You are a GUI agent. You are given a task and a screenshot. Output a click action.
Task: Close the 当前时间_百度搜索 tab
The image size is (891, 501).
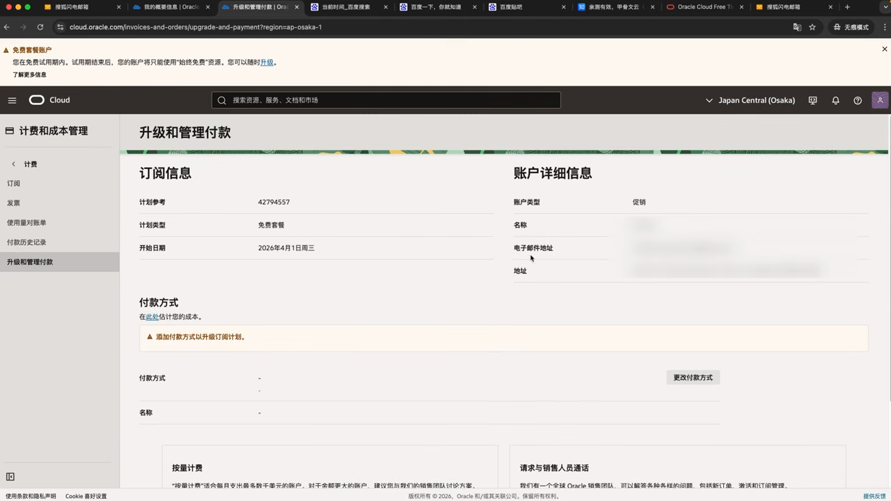coord(386,7)
